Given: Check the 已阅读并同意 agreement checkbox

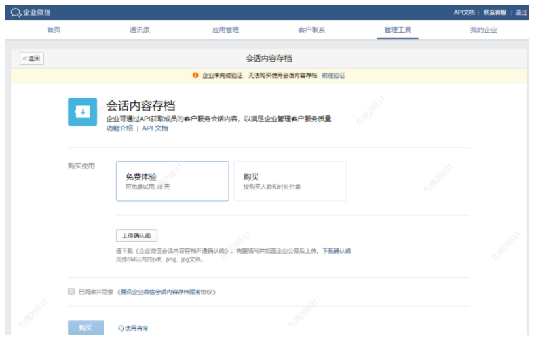Looking at the screenshot, I should pos(71,292).
